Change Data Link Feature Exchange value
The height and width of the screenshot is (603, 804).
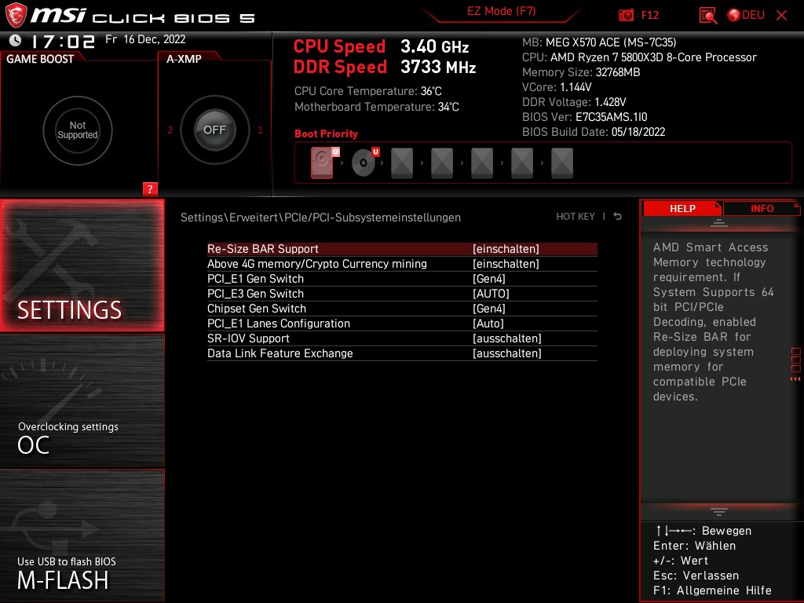click(506, 353)
